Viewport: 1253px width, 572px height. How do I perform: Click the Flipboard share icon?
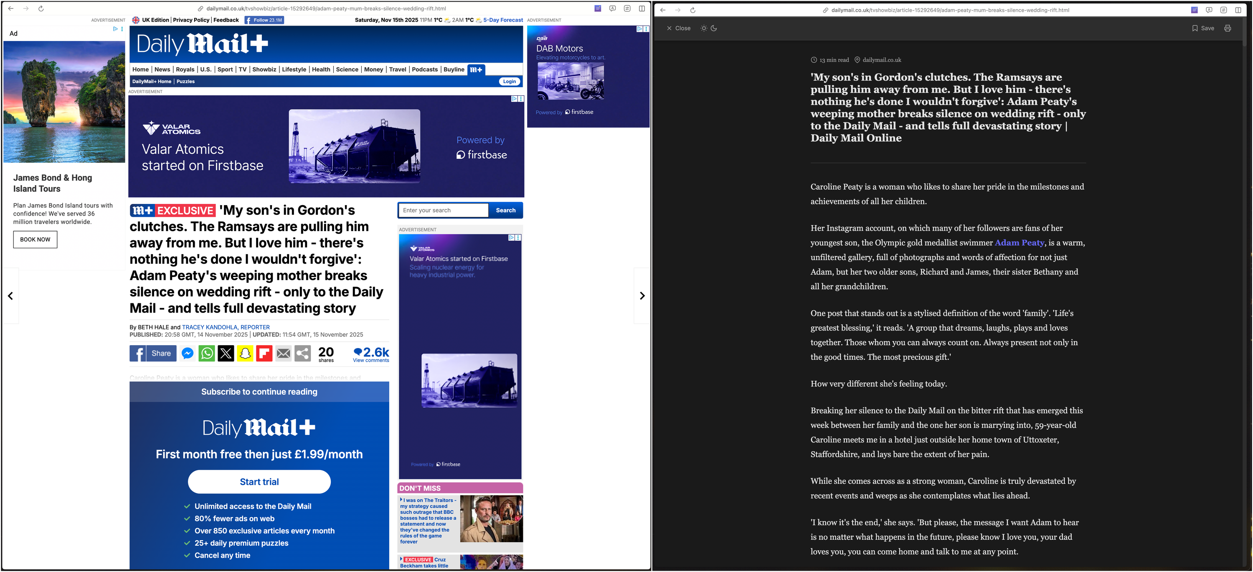(x=264, y=353)
